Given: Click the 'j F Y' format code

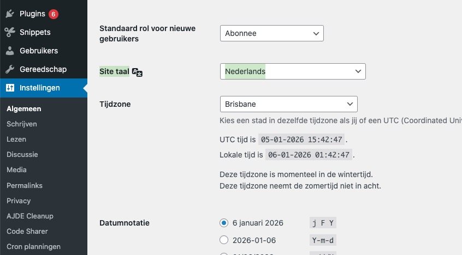Looking at the screenshot, I should pyautogui.click(x=323, y=223).
